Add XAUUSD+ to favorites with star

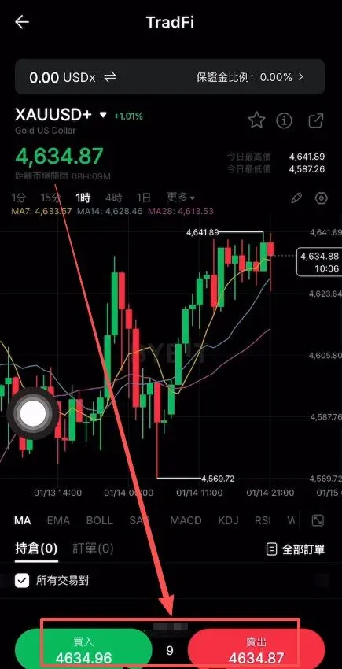pos(256,120)
